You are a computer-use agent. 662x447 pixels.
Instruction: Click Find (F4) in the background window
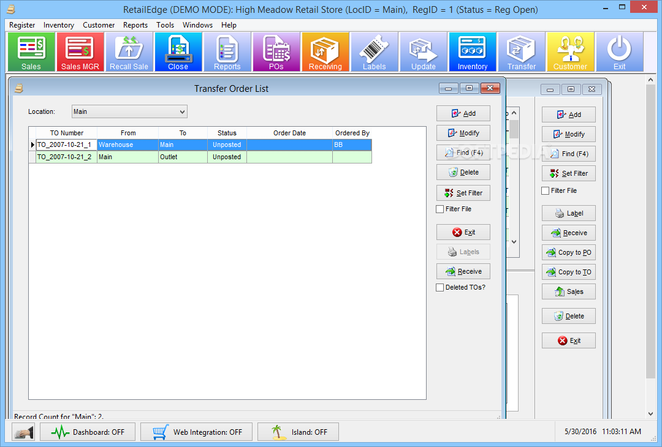click(x=569, y=154)
